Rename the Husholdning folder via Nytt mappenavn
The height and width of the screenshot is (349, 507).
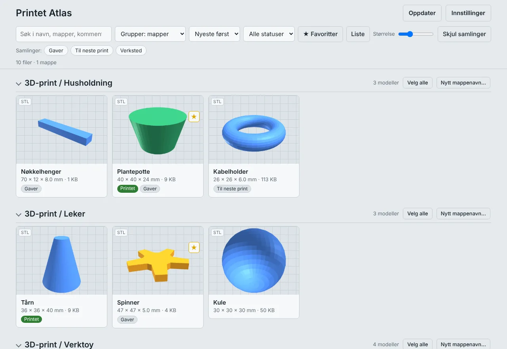(463, 83)
